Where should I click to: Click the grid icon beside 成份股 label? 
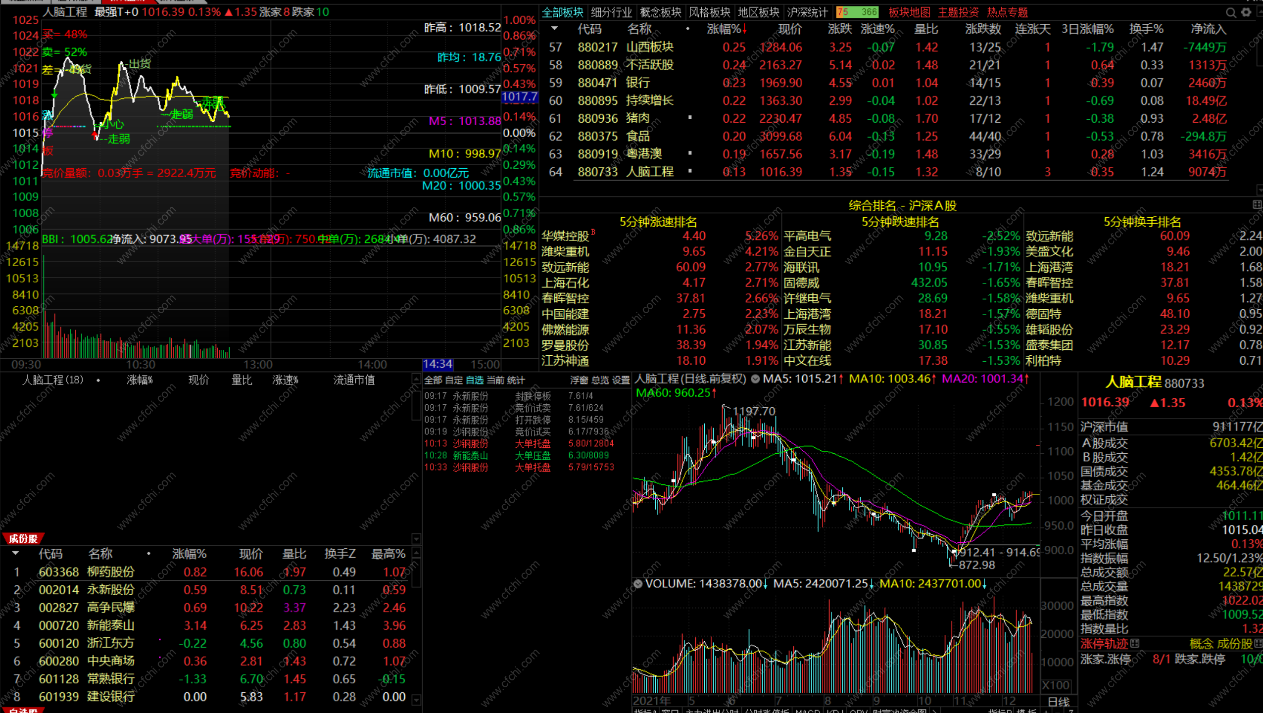1258,643
